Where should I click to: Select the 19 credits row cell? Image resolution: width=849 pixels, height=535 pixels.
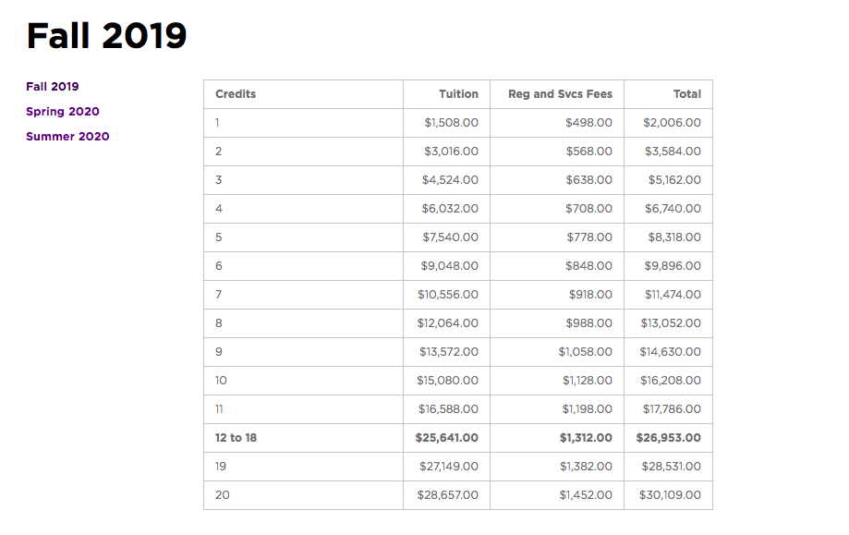[221, 467]
